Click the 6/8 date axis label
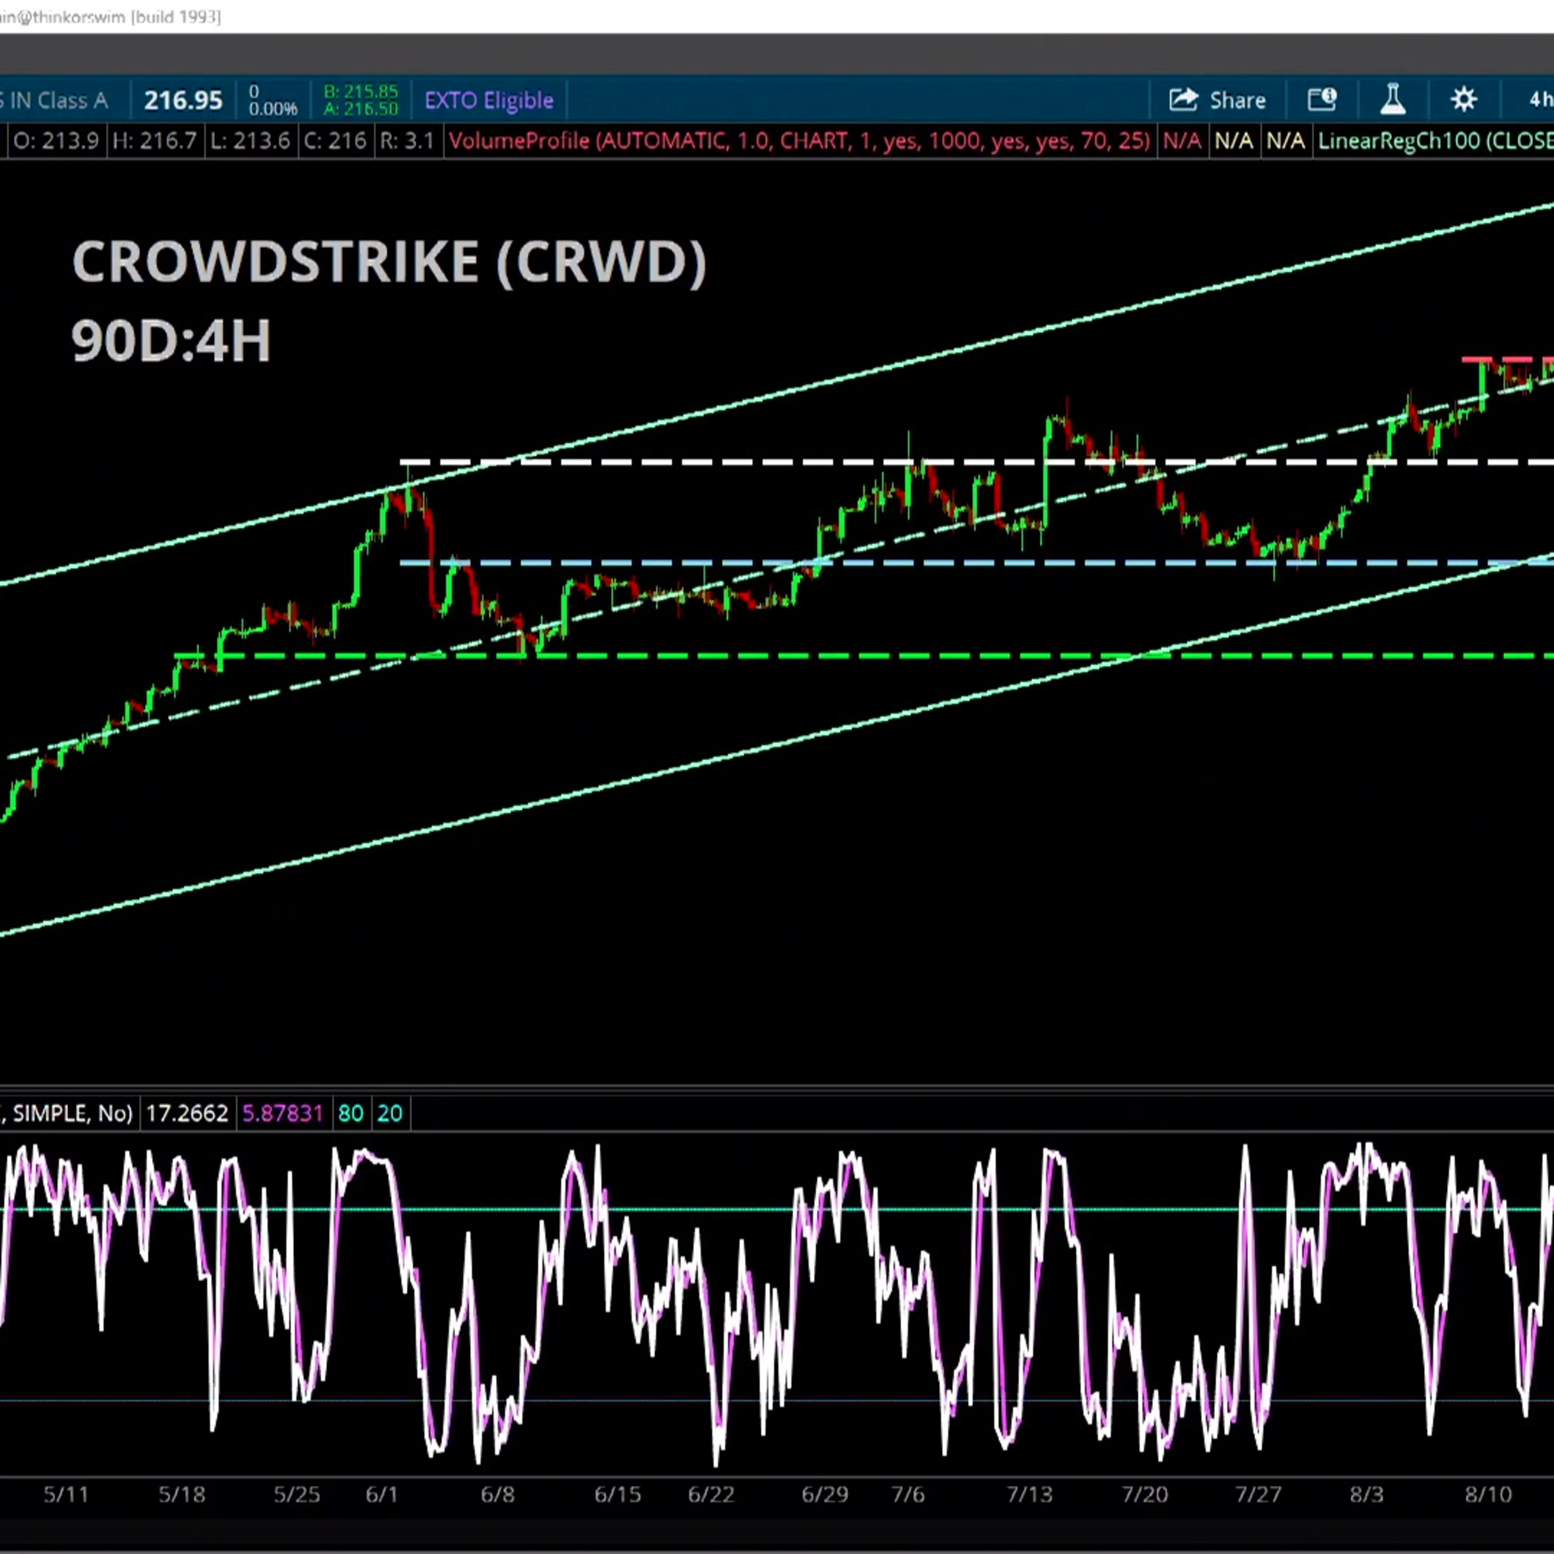Screen dimensions: 1554x1554 click(x=497, y=1494)
